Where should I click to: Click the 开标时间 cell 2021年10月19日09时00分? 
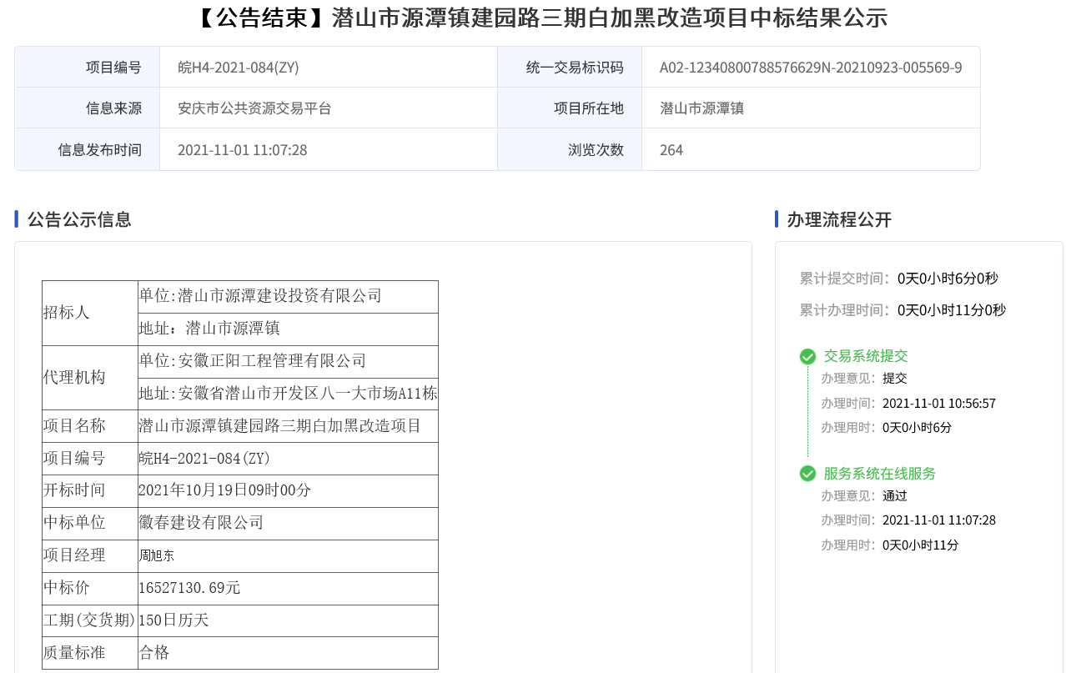click(224, 490)
